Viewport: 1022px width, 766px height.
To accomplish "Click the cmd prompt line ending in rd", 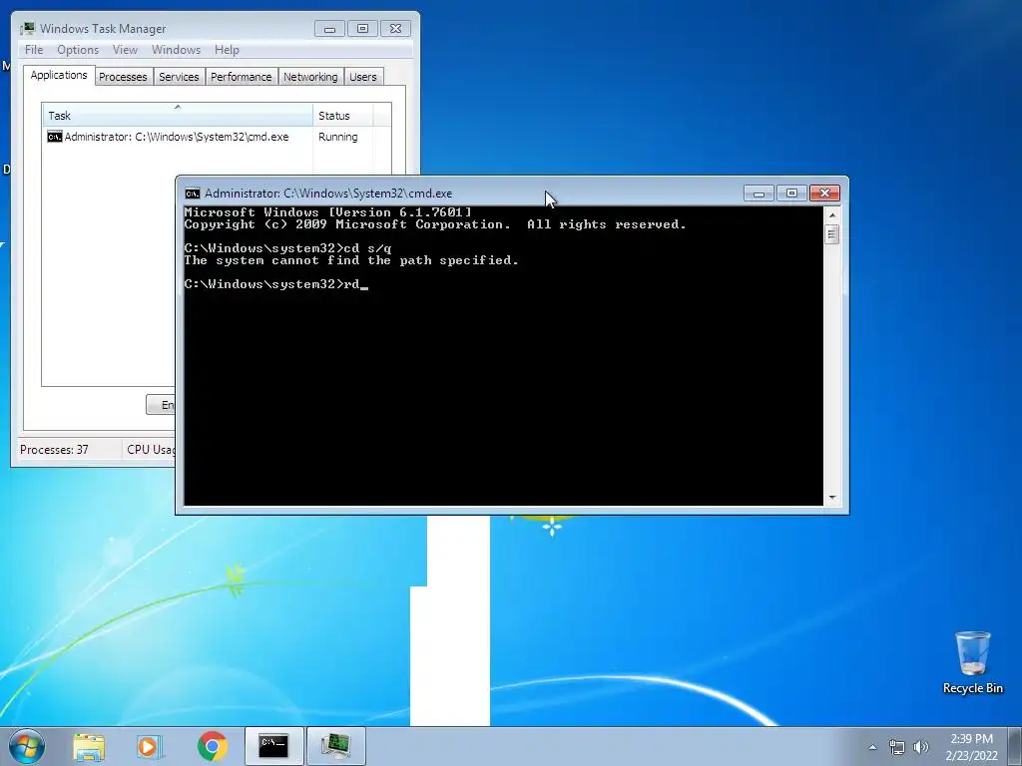I will point(276,284).
